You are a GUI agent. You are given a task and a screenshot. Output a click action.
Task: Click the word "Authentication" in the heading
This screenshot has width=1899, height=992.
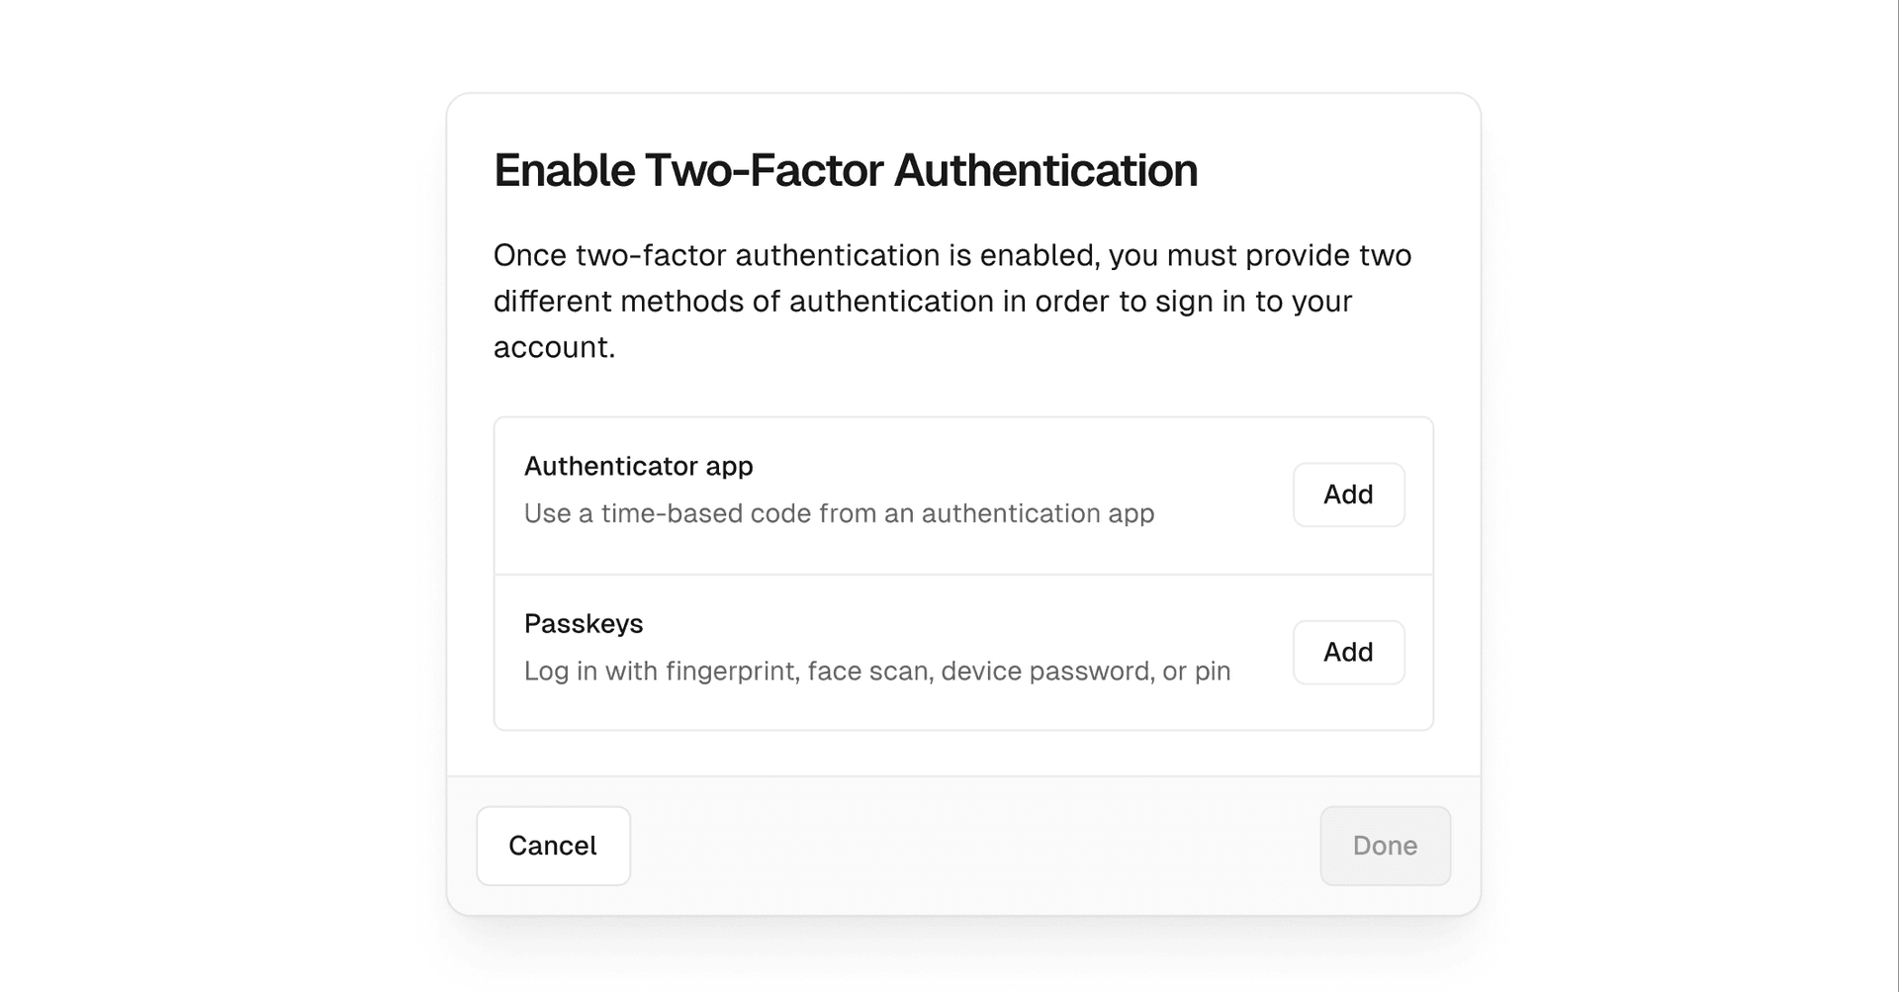coord(1045,170)
